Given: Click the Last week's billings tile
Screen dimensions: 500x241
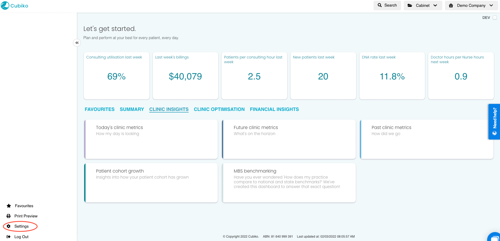Looking at the screenshot, I should (185, 76).
